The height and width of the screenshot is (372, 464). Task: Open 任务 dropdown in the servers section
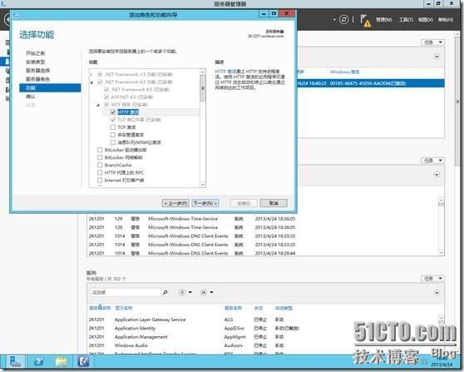coord(432,42)
